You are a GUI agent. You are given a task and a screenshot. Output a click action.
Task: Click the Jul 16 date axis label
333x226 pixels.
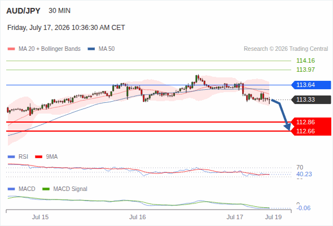pyautogui.click(x=138, y=217)
